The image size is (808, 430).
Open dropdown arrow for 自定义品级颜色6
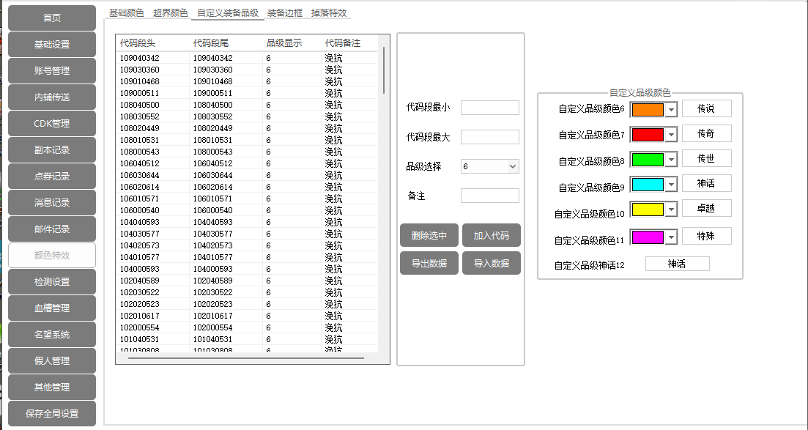(x=670, y=109)
